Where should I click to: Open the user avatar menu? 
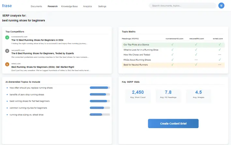(x=221, y=6)
